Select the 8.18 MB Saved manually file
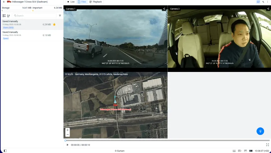 click(32, 35)
